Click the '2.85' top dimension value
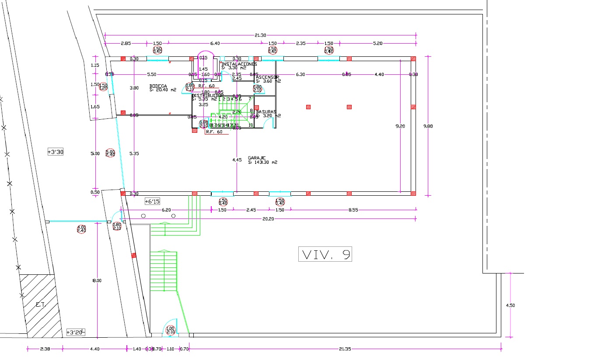 (x=126, y=43)
